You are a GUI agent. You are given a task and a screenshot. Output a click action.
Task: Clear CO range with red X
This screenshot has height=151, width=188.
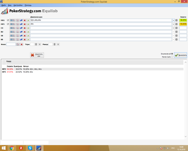tap(25, 28)
